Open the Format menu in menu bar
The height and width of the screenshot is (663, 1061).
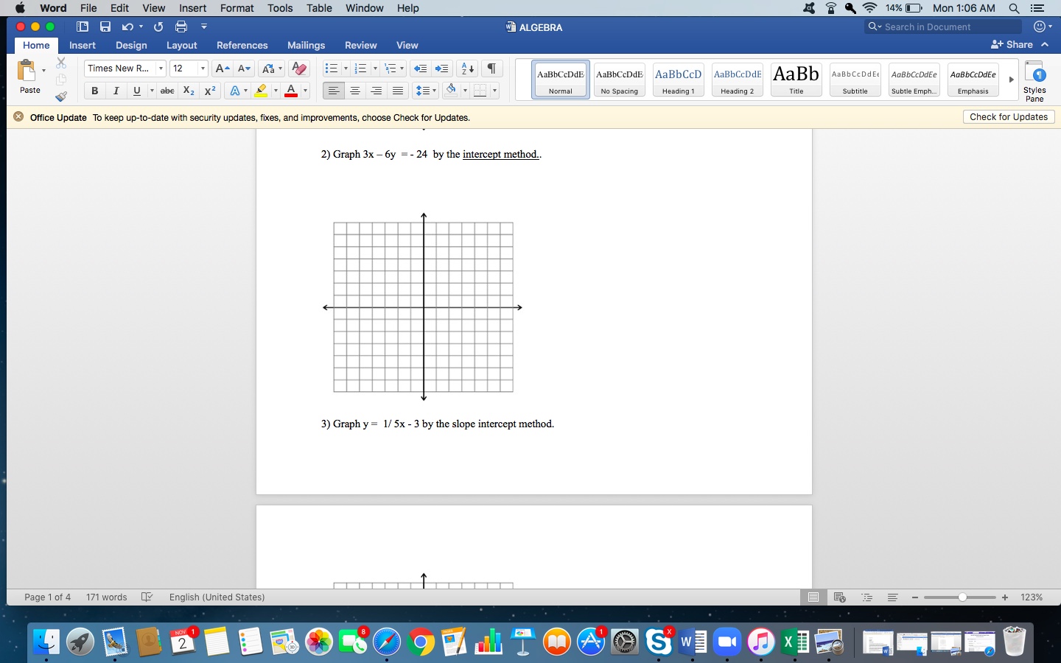click(237, 8)
